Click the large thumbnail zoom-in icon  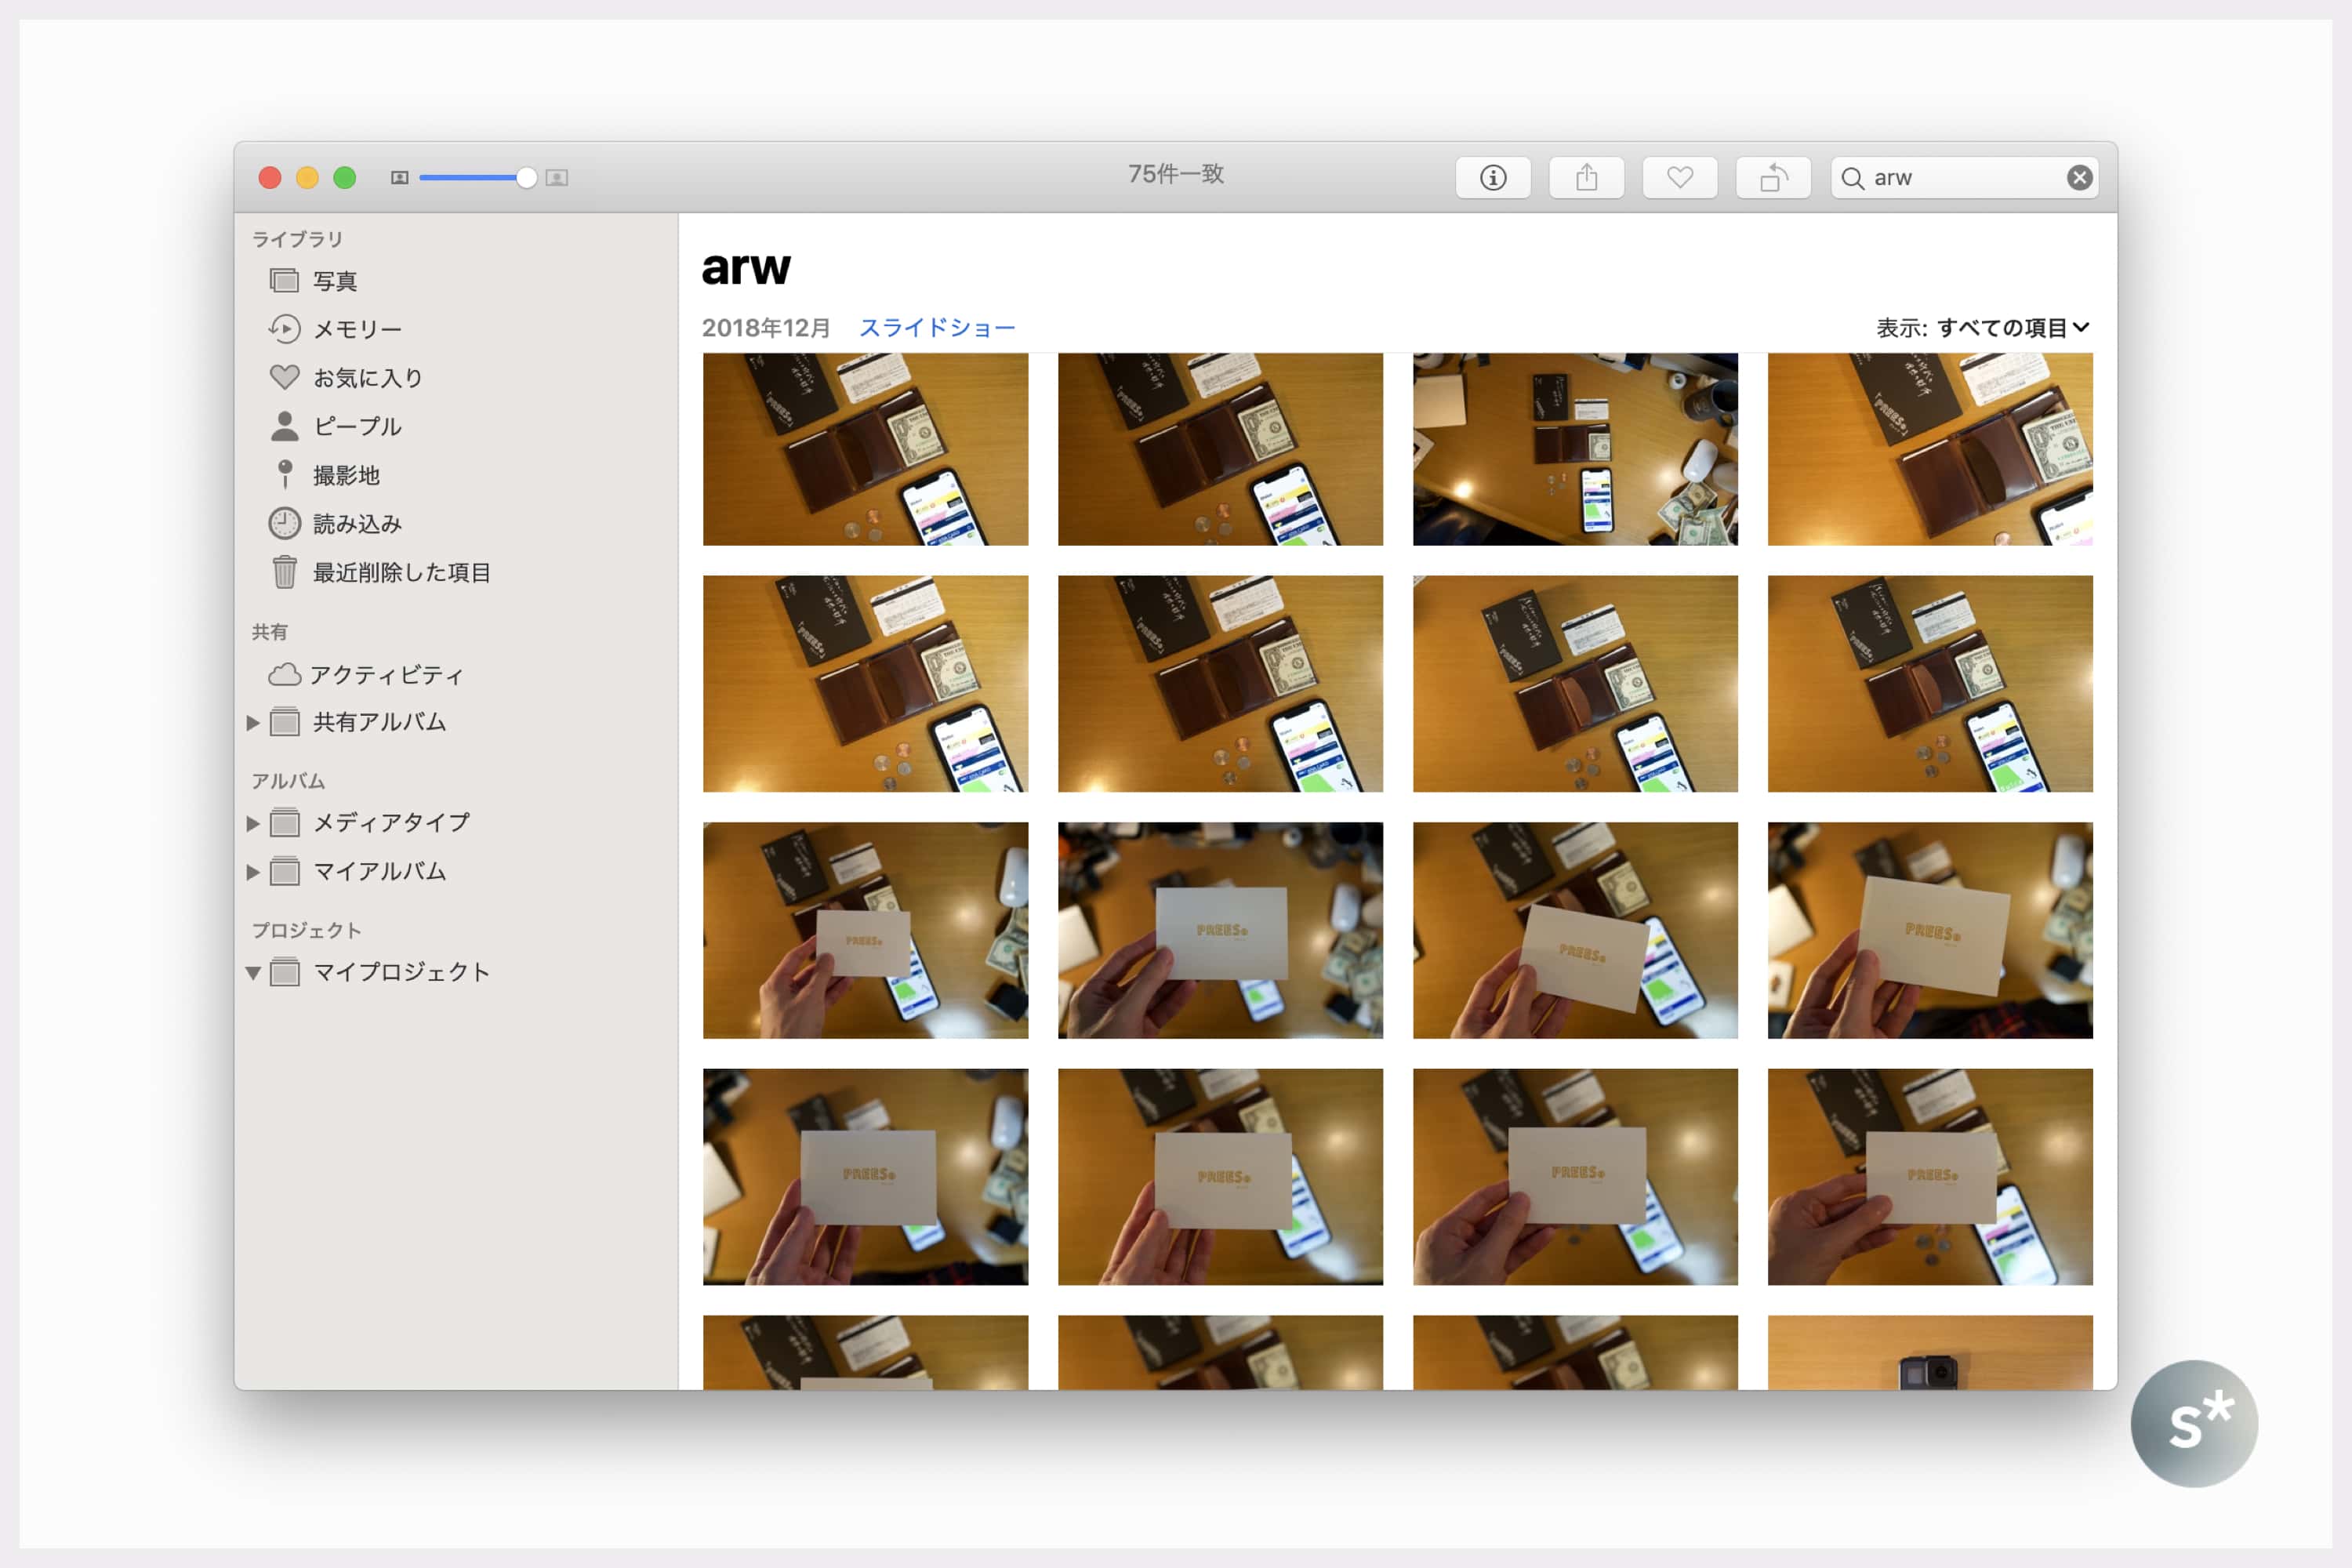557,178
